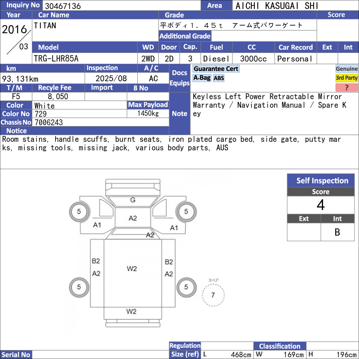Viewport: 359px width, 359px height.
Task: Click the A2 mark on cab roof
Action: 133,218
